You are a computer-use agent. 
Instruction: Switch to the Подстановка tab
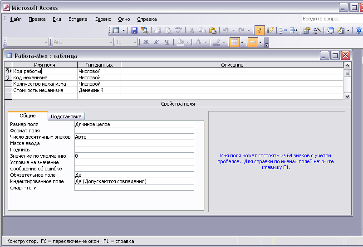(x=66, y=116)
